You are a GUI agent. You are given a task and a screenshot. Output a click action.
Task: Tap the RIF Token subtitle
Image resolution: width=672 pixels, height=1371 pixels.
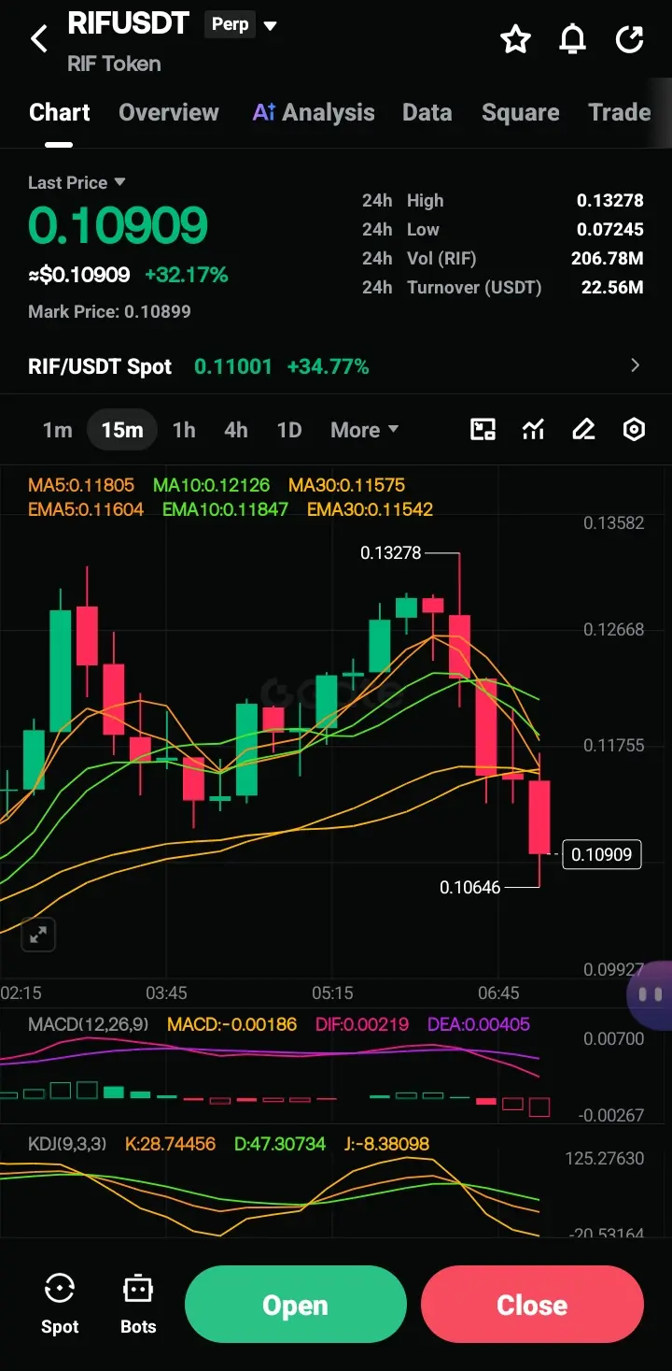pyautogui.click(x=114, y=64)
